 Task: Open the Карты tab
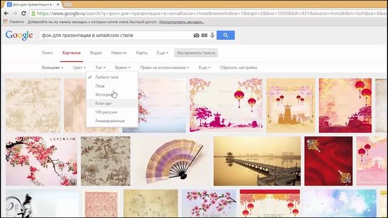pos(141,53)
